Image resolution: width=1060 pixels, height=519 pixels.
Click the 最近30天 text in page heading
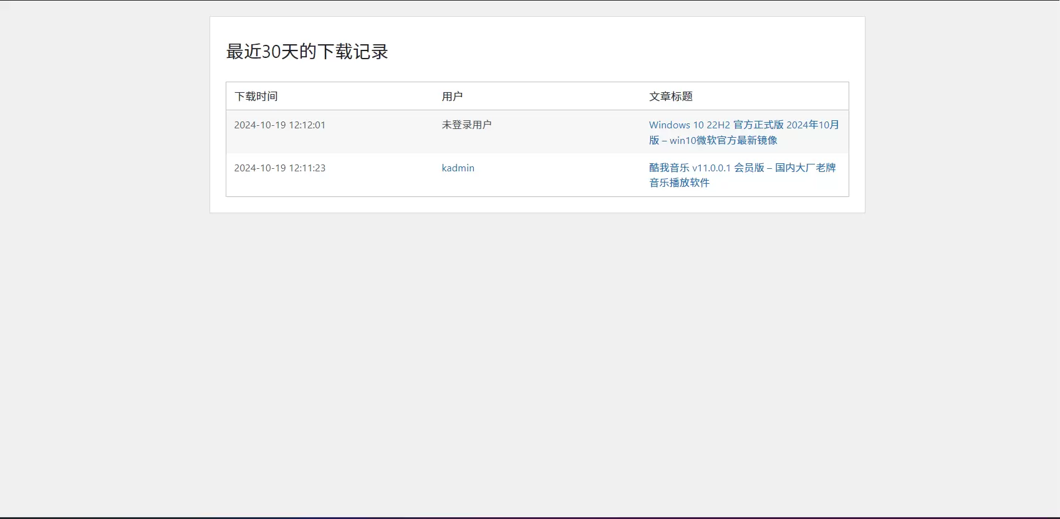[x=263, y=51]
